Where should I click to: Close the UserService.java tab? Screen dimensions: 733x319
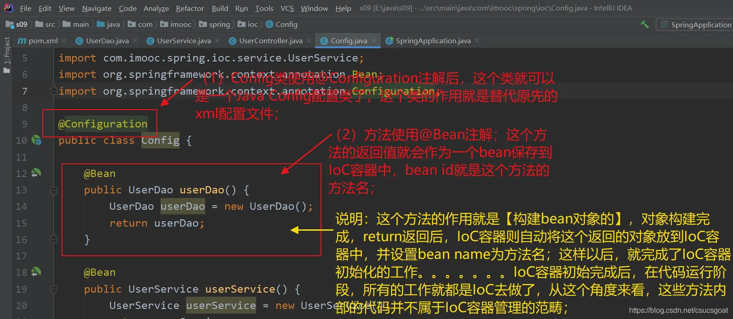coord(217,41)
